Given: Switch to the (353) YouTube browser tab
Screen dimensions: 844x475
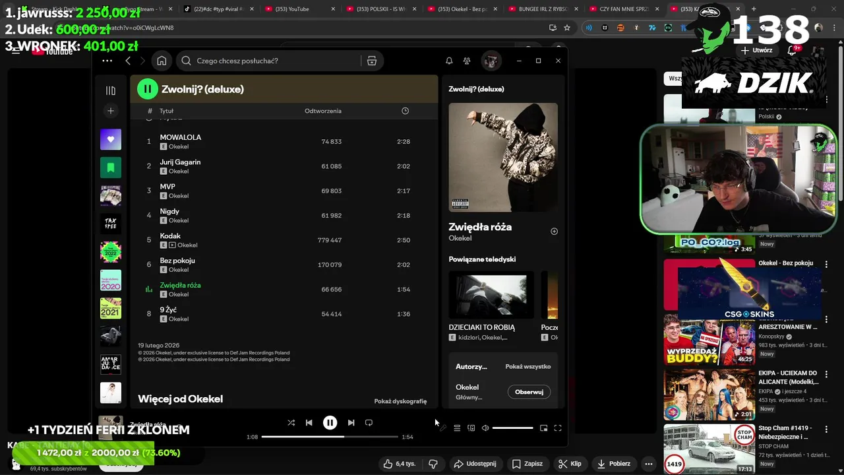Looking at the screenshot, I should (300, 9).
